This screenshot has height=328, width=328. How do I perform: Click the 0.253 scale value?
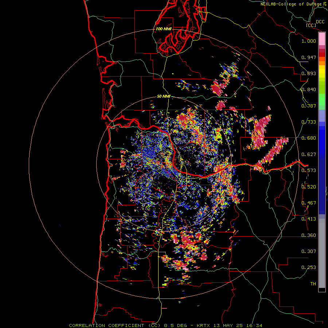click(309, 268)
